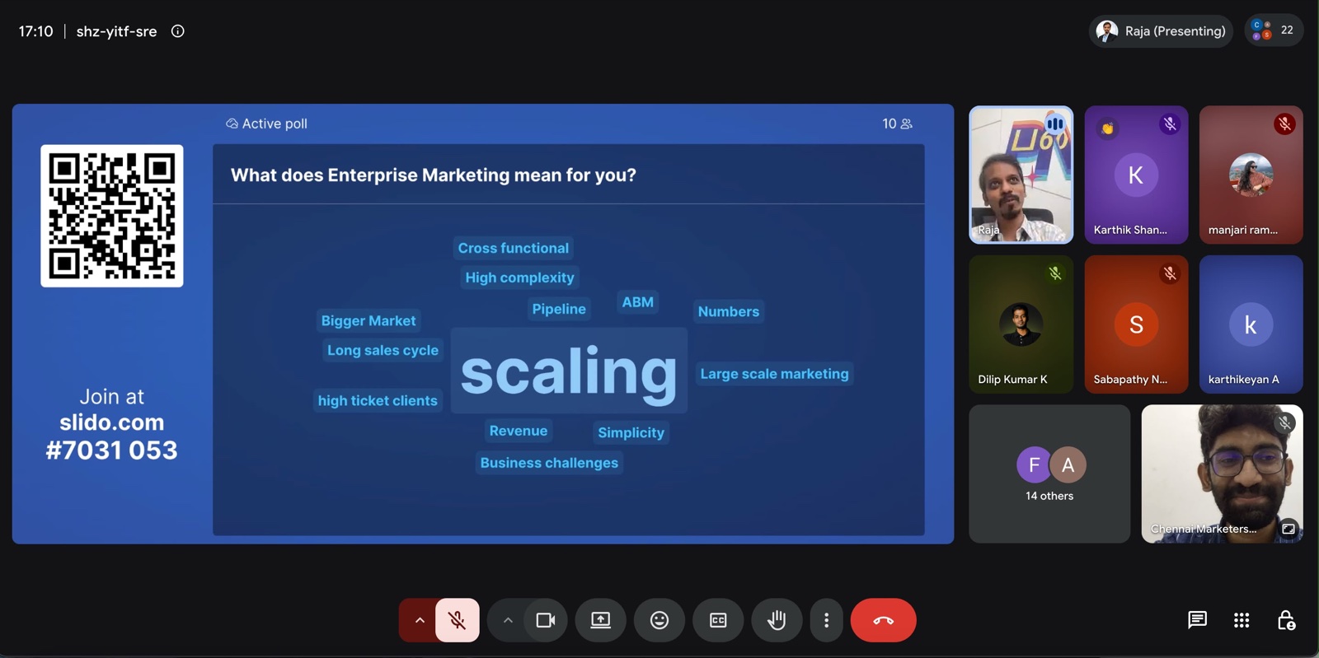Click 'Bigger Market' word tag

(x=368, y=320)
